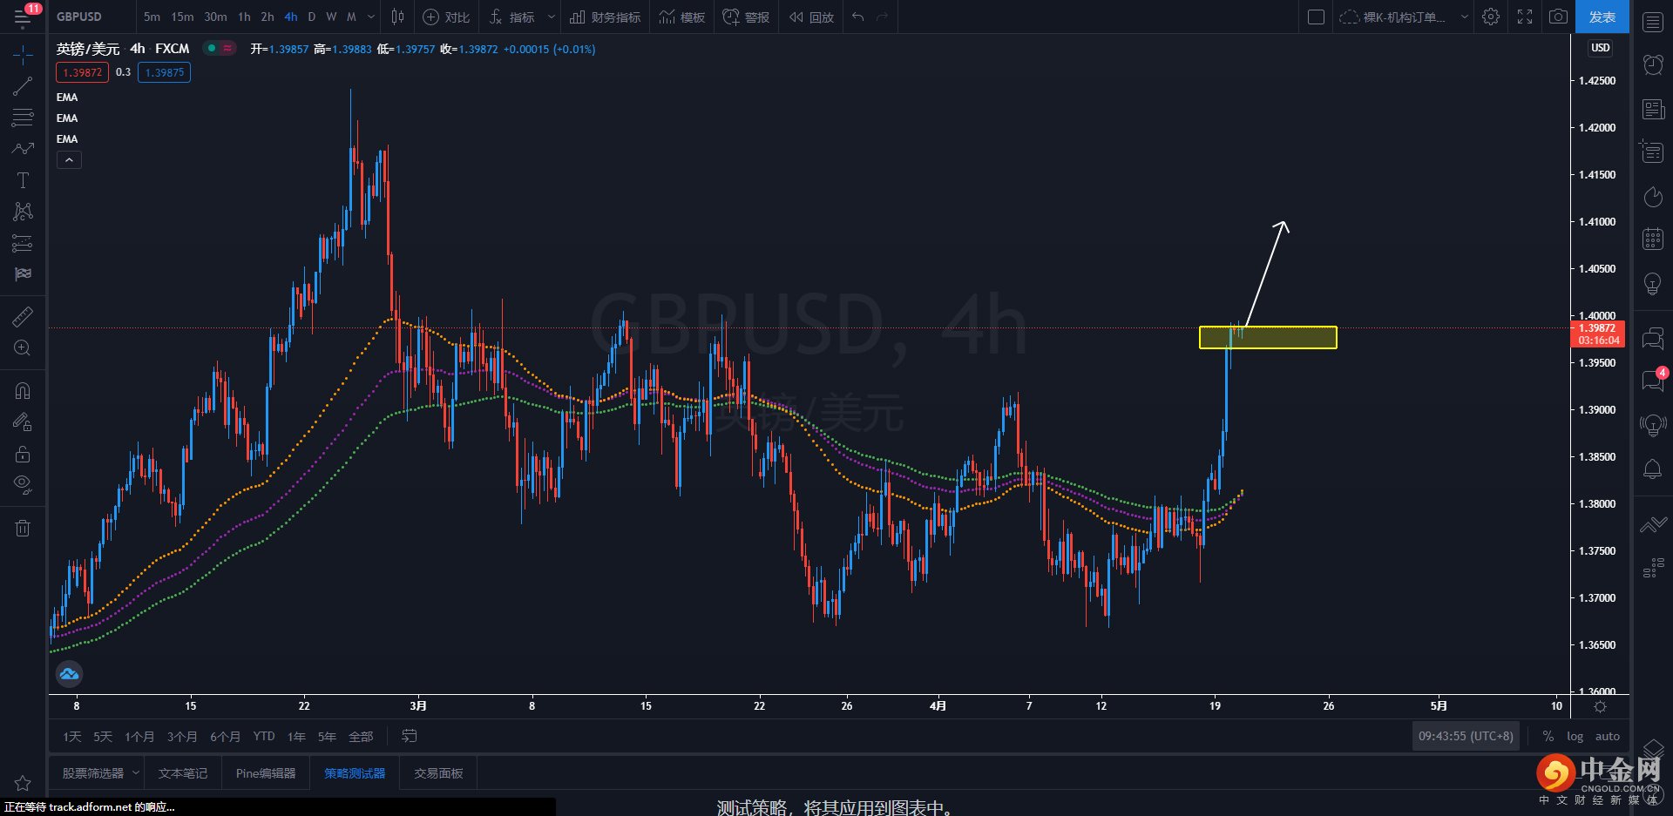This screenshot has height=816, width=1673.
Task: Enter fullscreen mode
Action: tap(1525, 17)
